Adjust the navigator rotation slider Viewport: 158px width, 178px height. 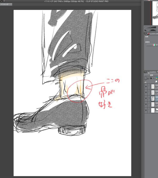pyautogui.click(x=150, y=30)
